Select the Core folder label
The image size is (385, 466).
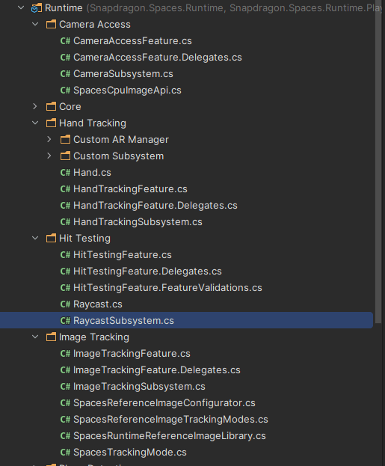70,107
